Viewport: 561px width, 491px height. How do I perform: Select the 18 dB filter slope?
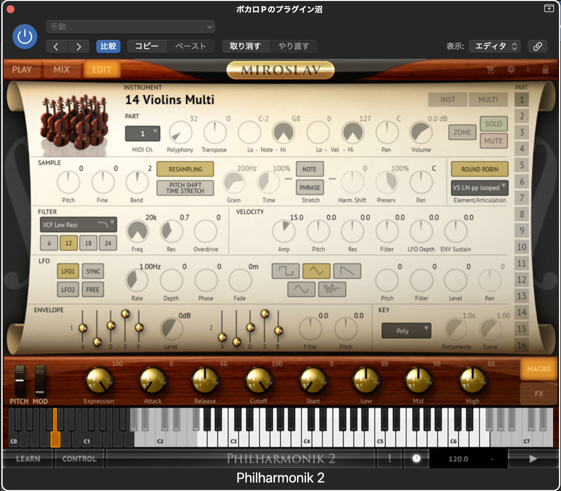click(x=88, y=243)
